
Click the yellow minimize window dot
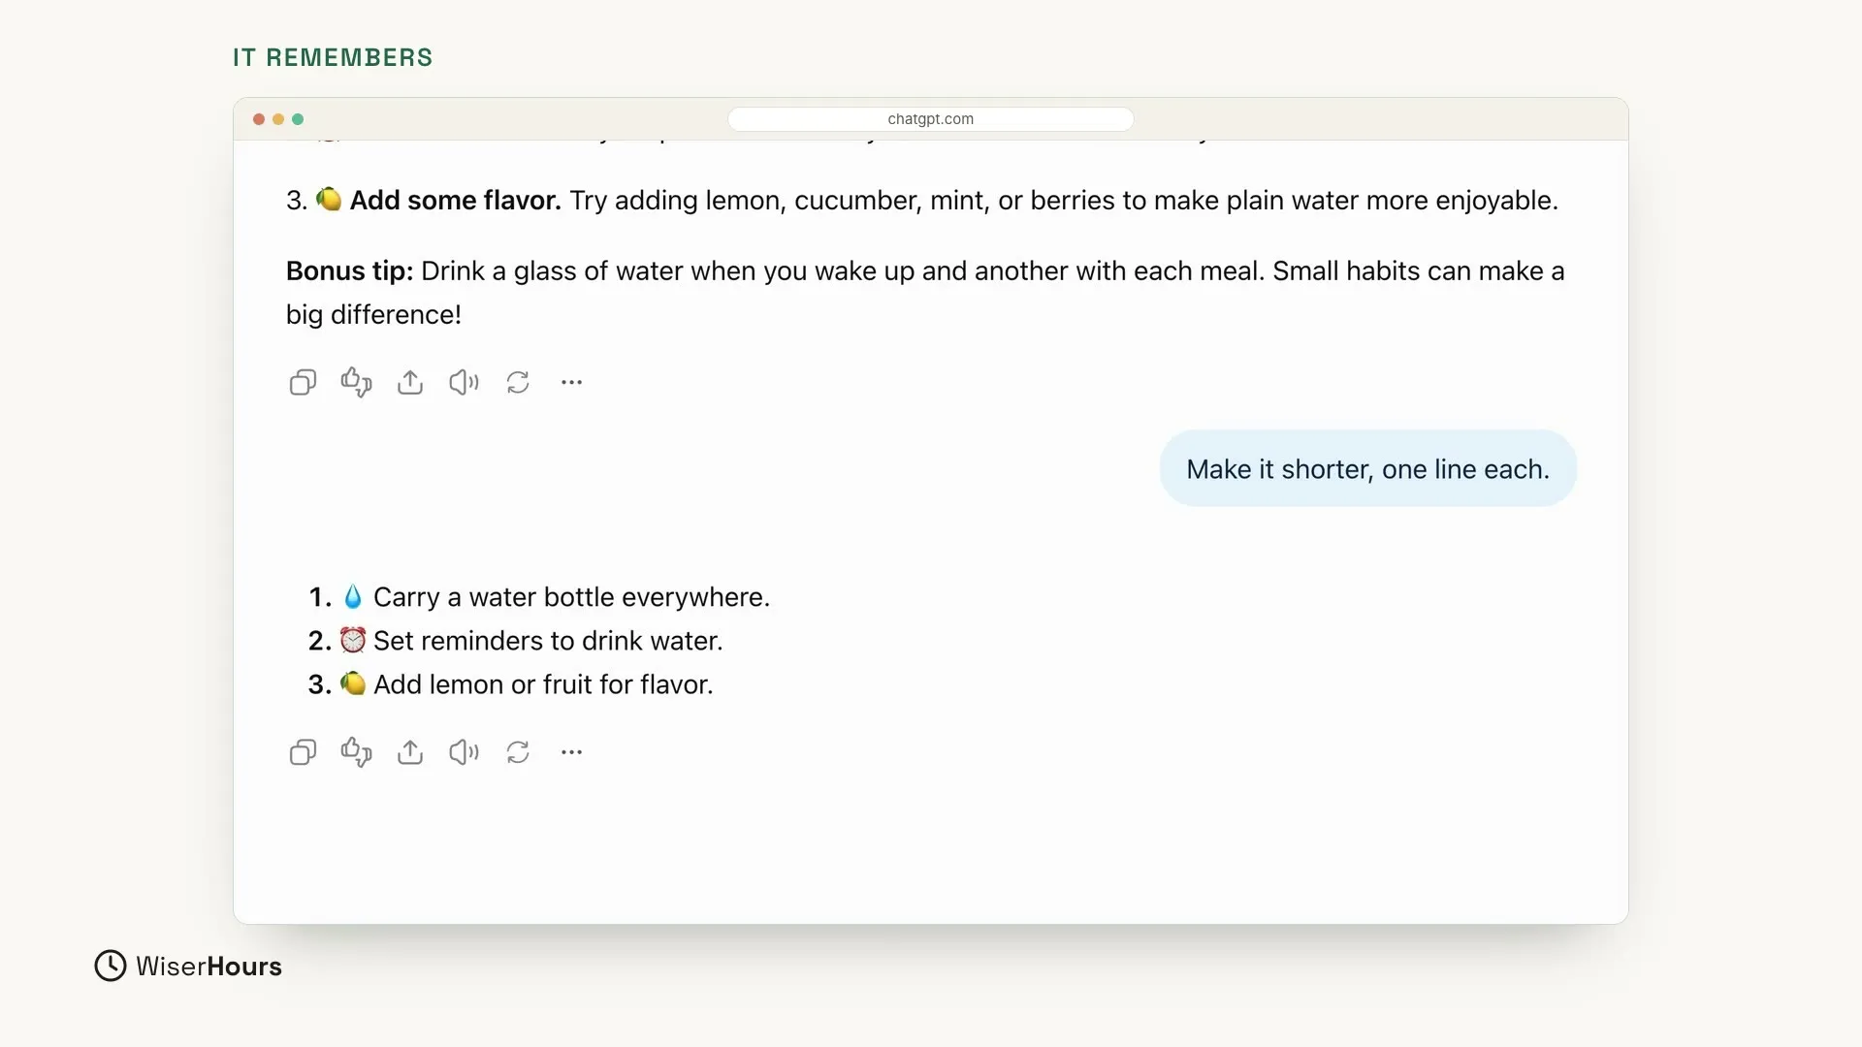[x=278, y=119]
